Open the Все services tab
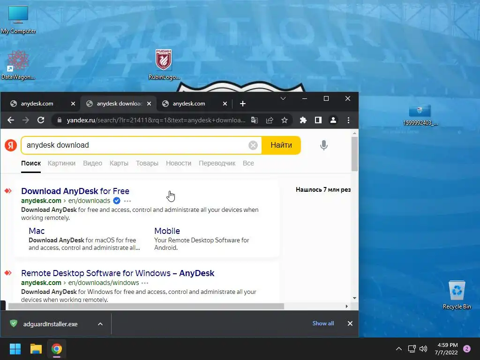Image resolution: width=480 pixels, height=360 pixels. [248, 164]
